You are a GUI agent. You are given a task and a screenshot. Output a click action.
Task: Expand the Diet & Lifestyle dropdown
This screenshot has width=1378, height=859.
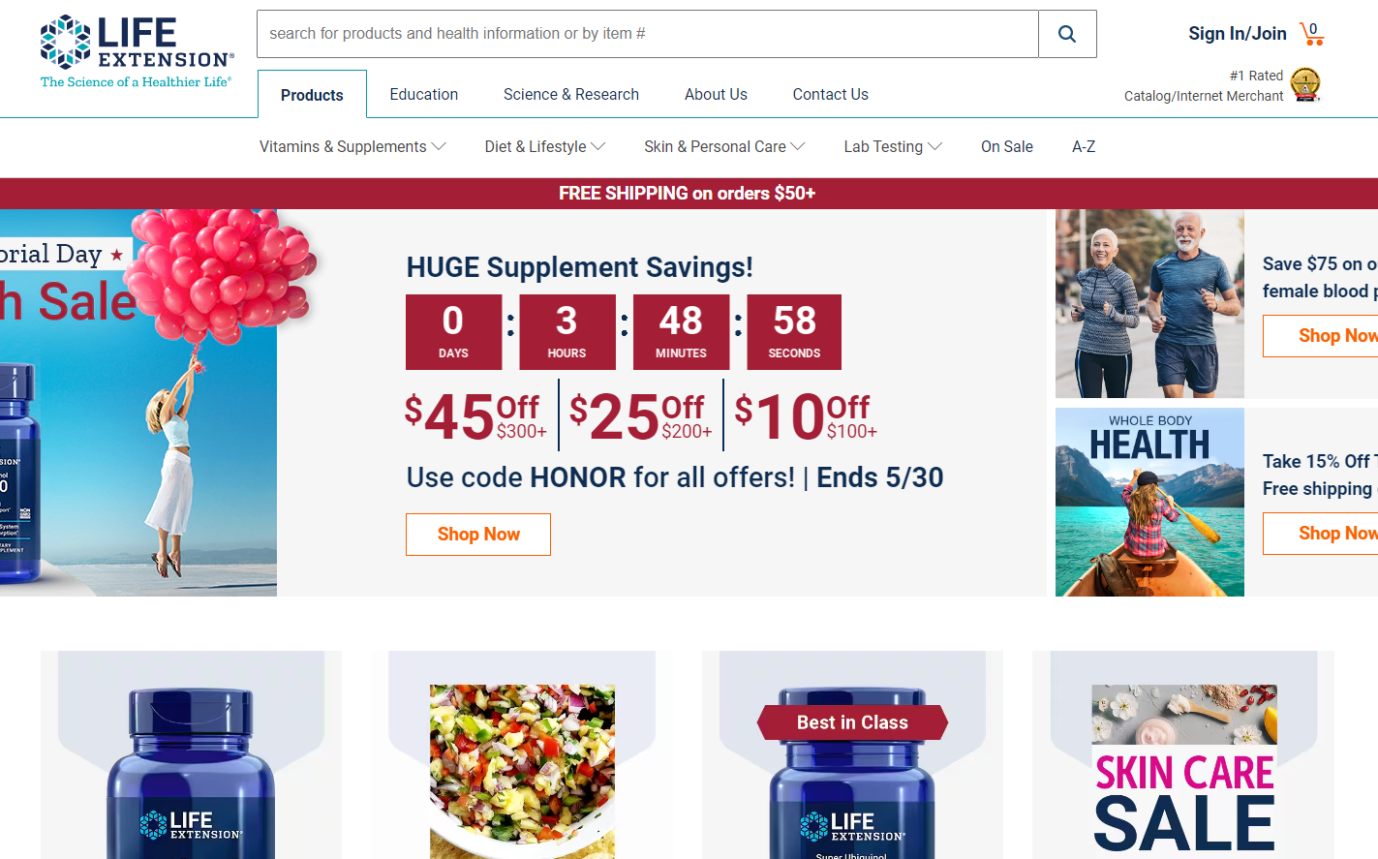(x=545, y=147)
